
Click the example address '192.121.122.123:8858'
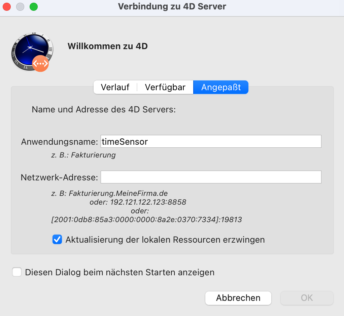pos(148,202)
